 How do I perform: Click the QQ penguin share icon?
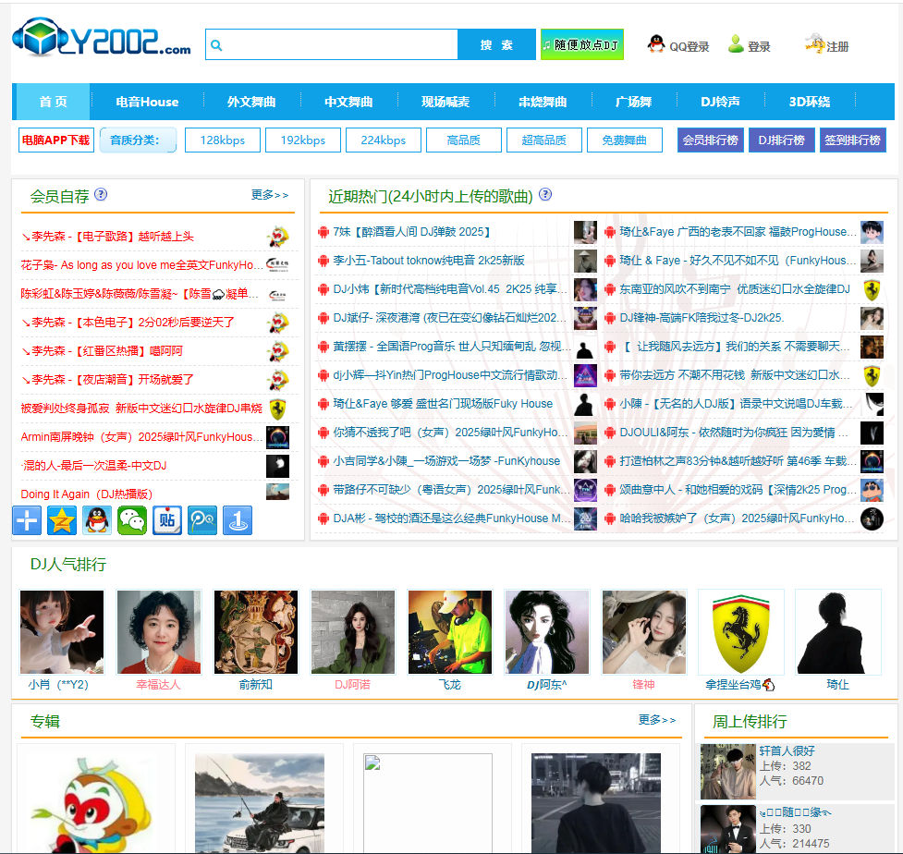pyautogui.click(x=96, y=520)
